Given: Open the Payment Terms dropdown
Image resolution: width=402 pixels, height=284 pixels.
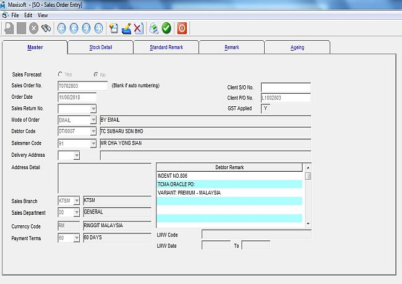Looking at the screenshot, I should point(77,238).
